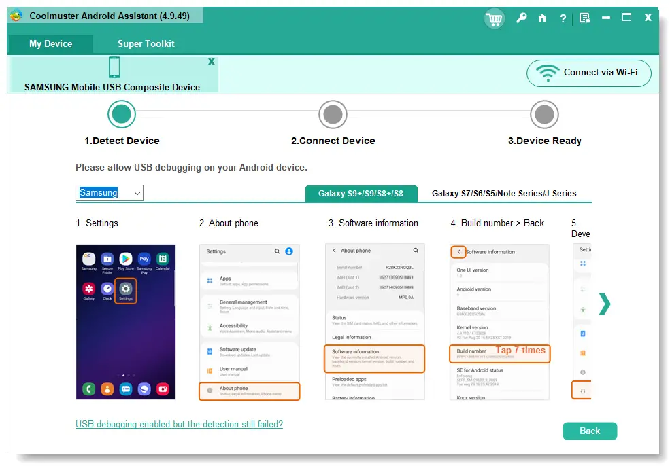
Task: Click the 'Tap 7 times' text
Action: [x=520, y=351]
